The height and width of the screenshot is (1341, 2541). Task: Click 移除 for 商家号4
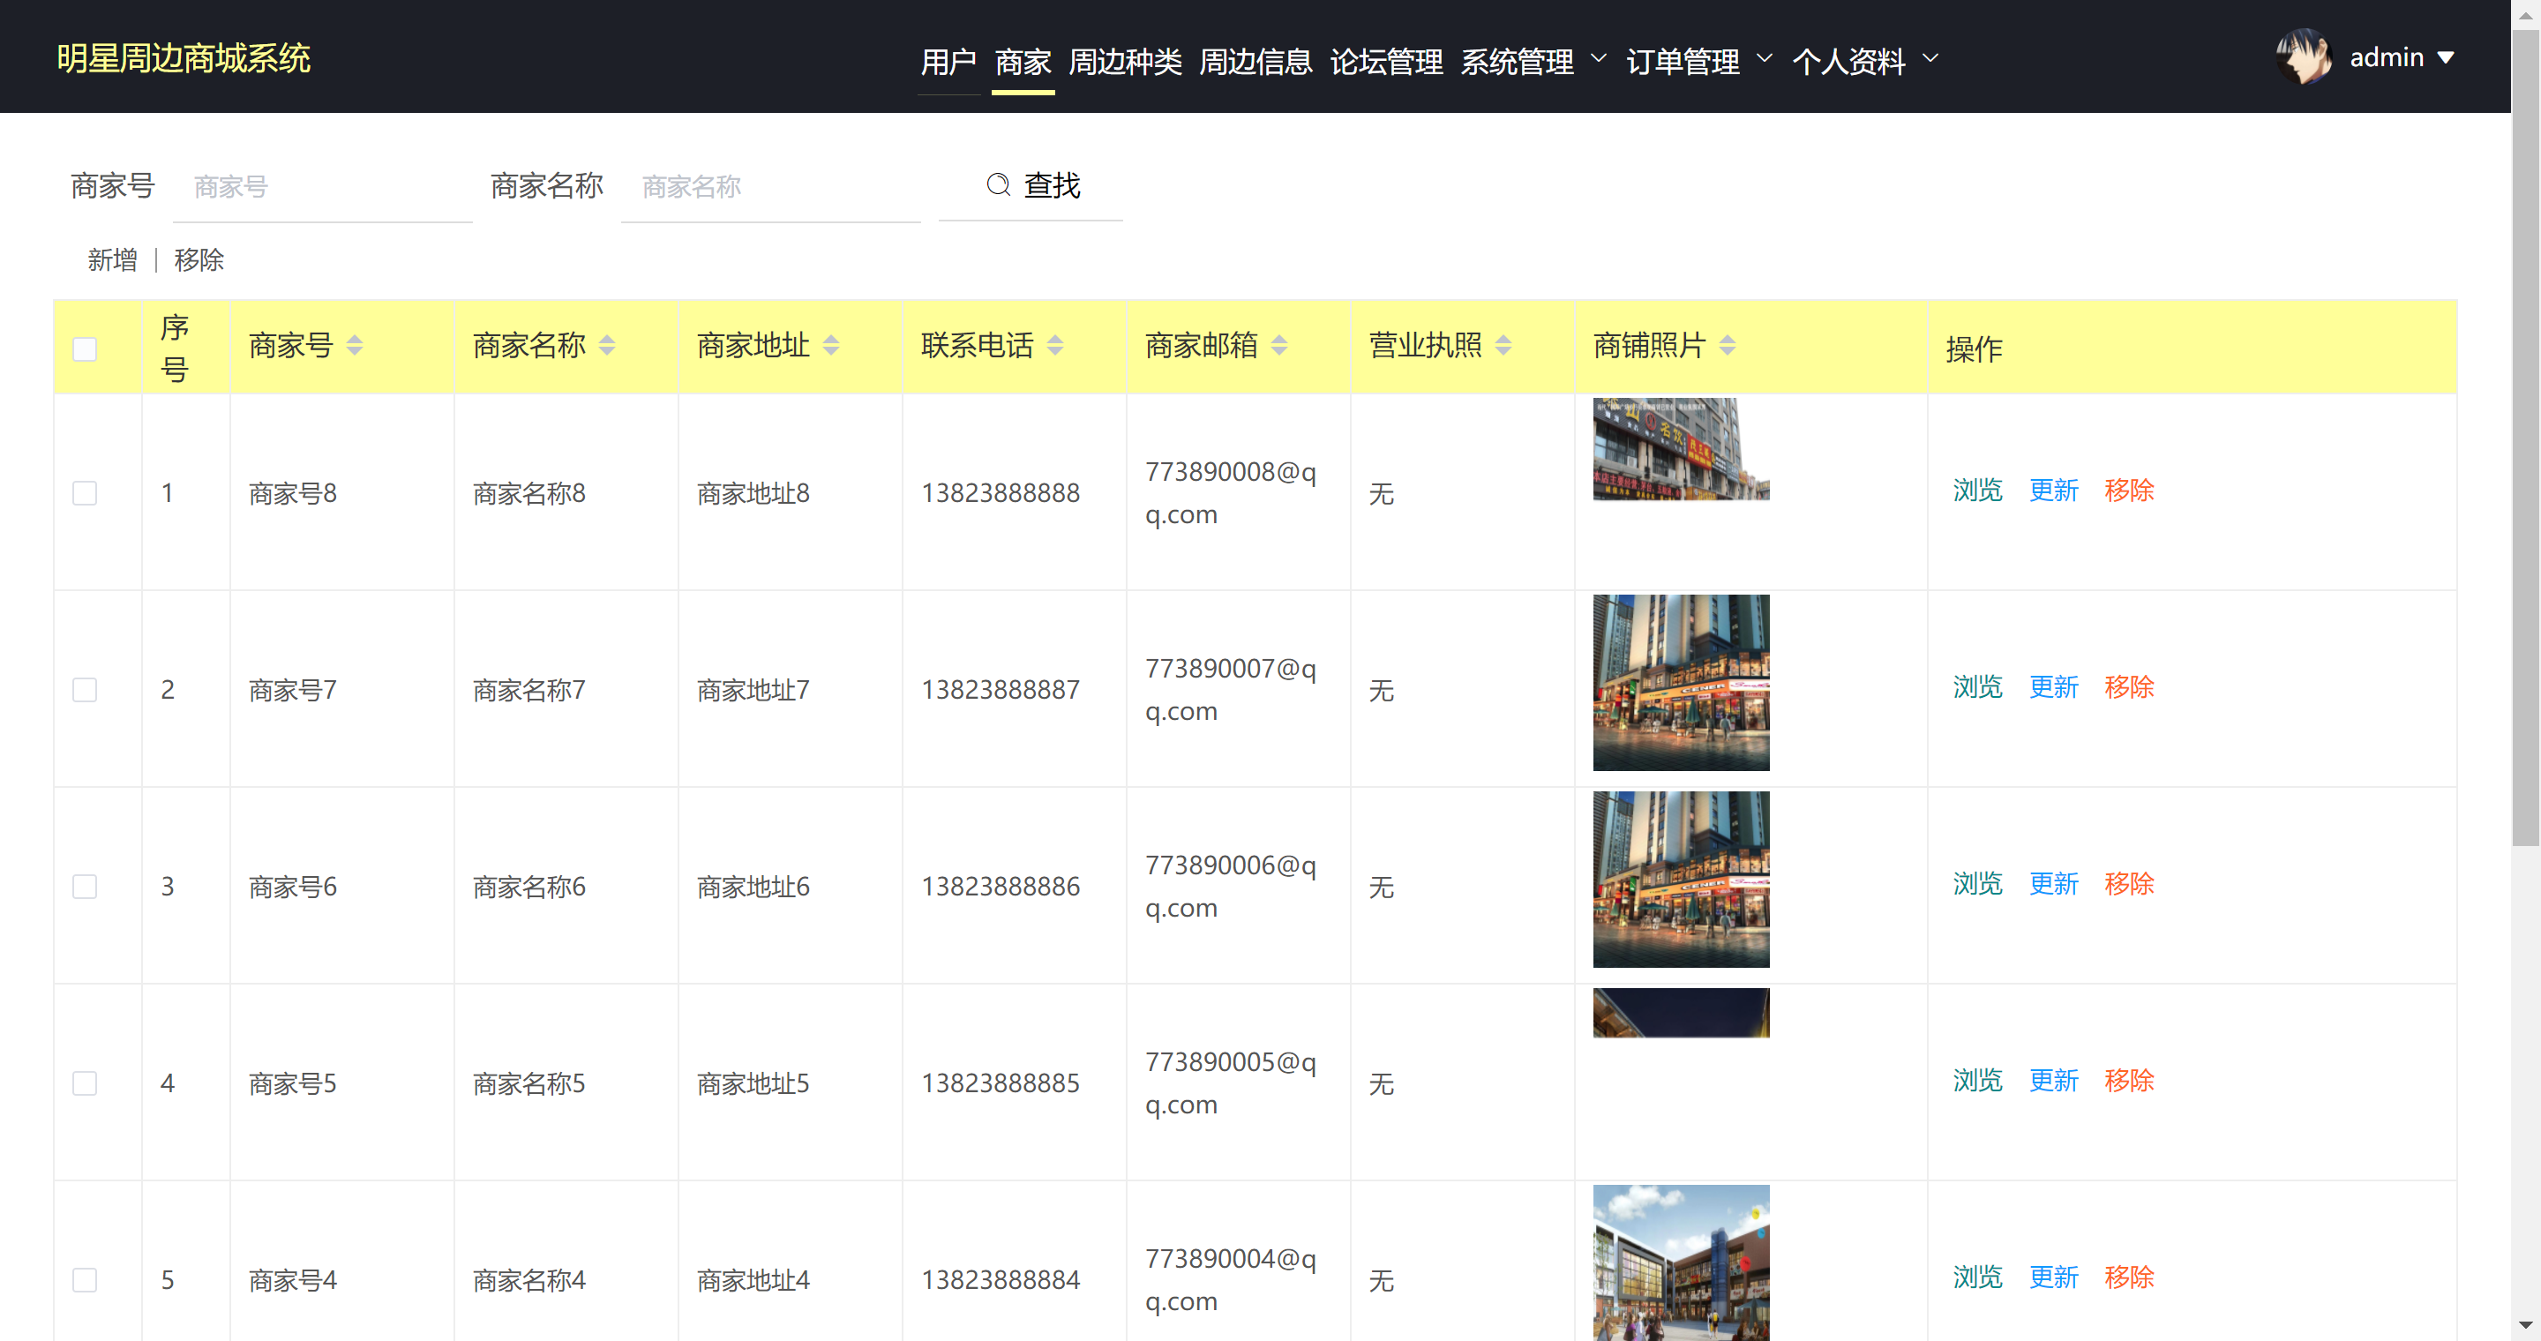(x=2129, y=1277)
